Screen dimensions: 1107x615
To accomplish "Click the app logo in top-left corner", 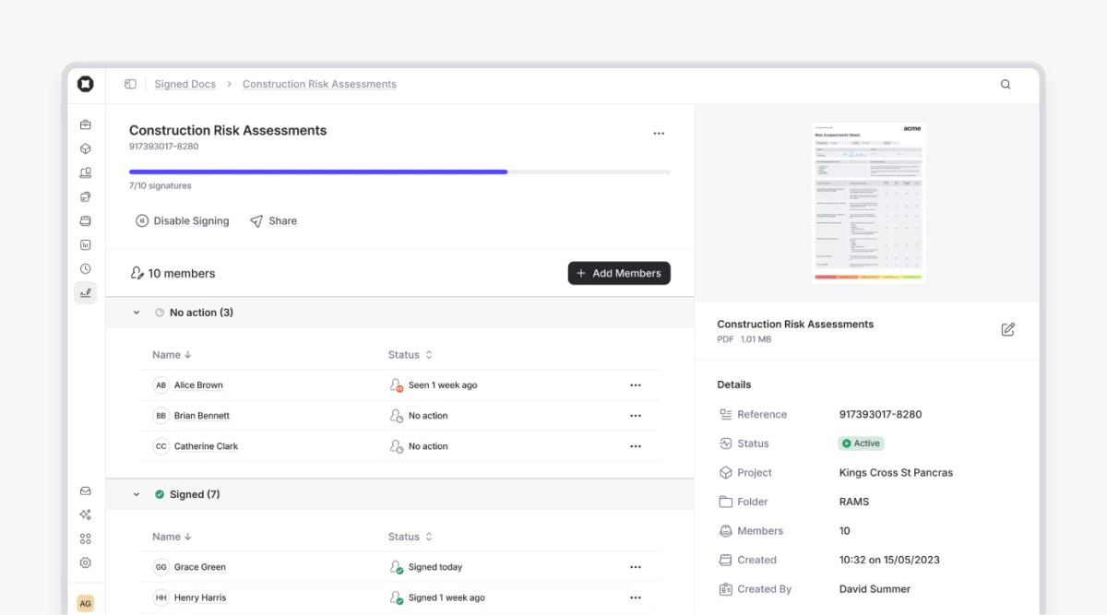I will click(85, 84).
